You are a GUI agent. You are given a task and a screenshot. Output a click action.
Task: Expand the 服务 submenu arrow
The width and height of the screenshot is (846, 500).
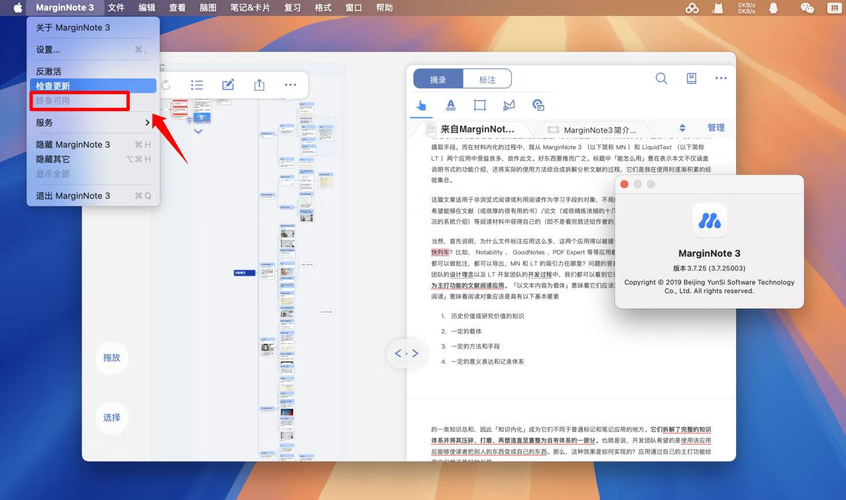[147, 123]
